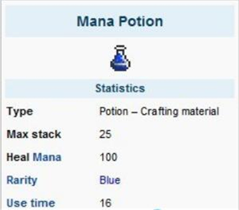
Task: Click the word Mana in the title
Action: 96,21
